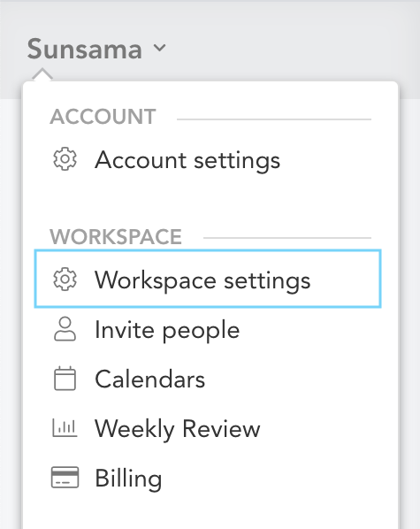Click the Sunsama workspace name
The width and height of the screenshot is (420, 529).
coord(84,49)
